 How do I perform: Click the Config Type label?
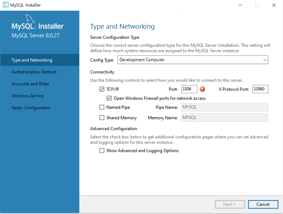(102, 60)
